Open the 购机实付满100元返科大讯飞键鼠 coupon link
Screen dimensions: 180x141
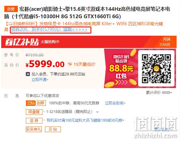click(x=85, y=120)
